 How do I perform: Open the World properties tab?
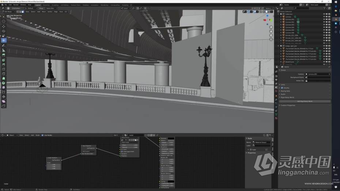pyautogui.click(x=276, y=92)
